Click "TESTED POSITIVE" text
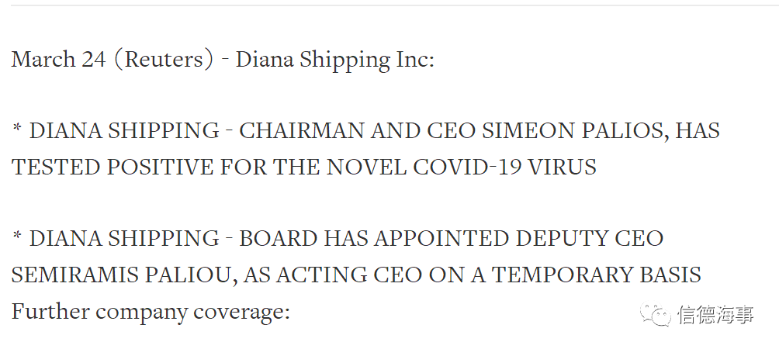 tap(113, 168)
